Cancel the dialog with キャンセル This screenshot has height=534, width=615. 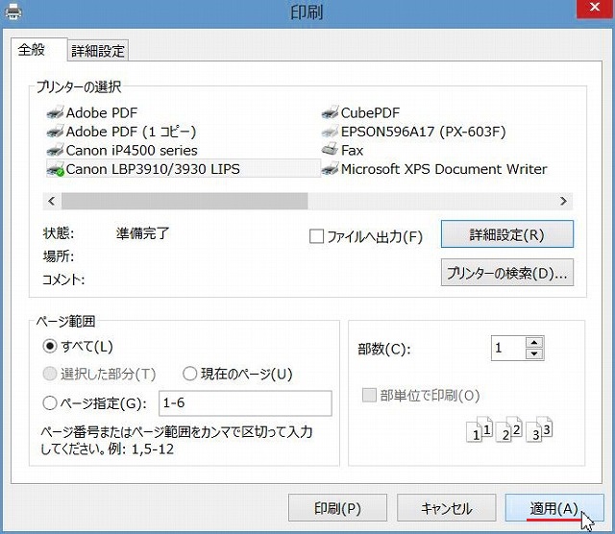click(446, 508)
